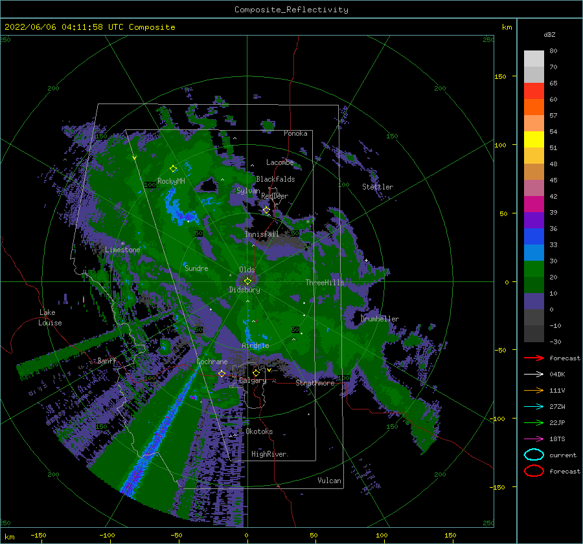The height and width of the screenshot is (544, 583).
Task: Click the Sundre town label
Action: (196, 268)
